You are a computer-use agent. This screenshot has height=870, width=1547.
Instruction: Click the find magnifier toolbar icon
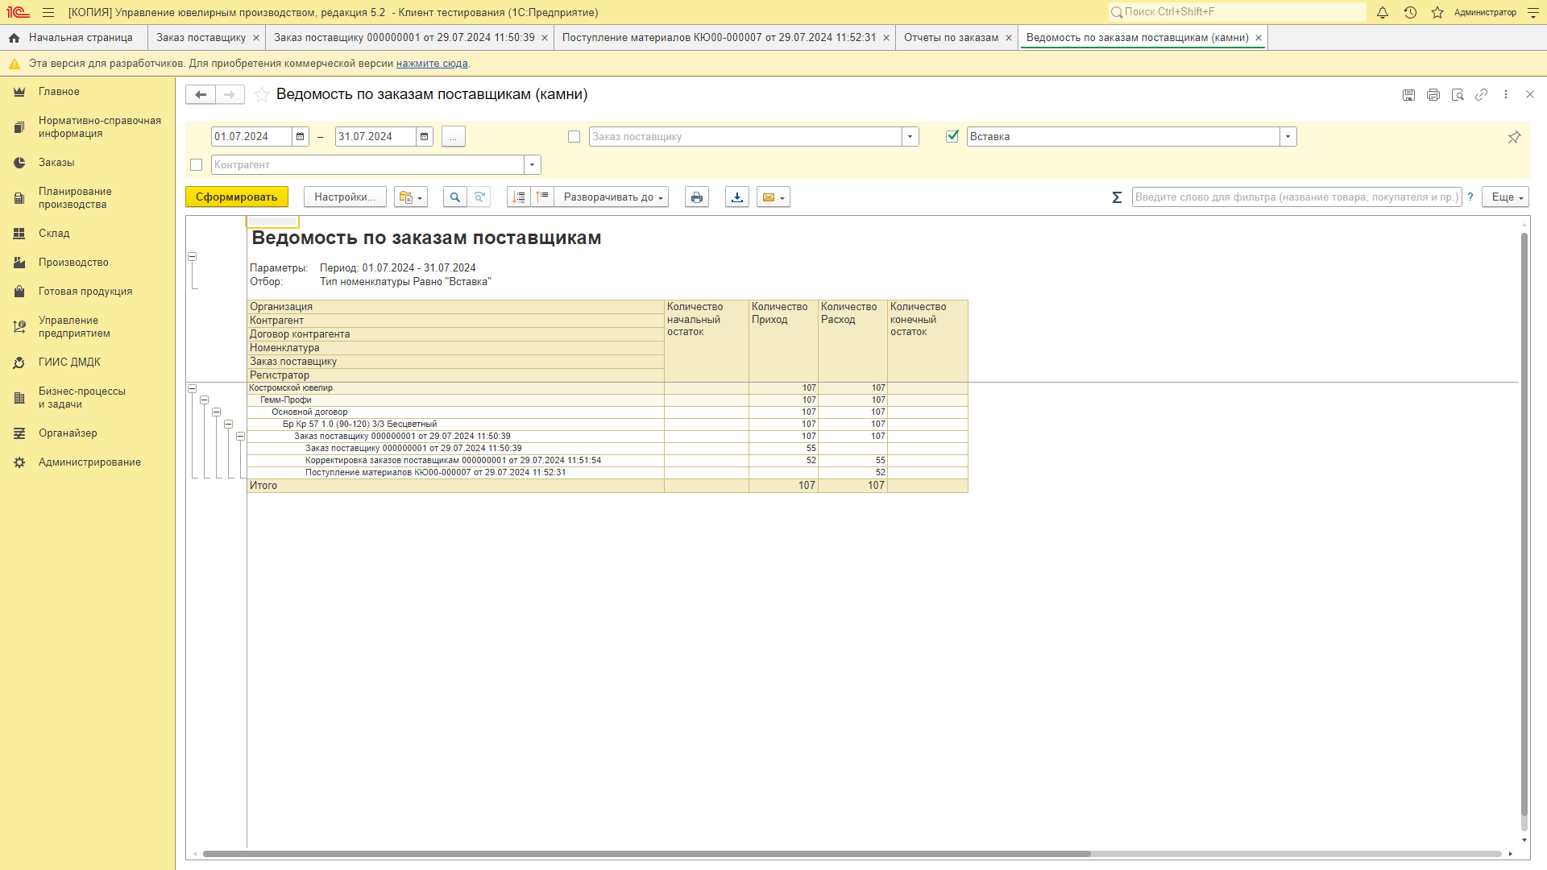tap(455, 197)
